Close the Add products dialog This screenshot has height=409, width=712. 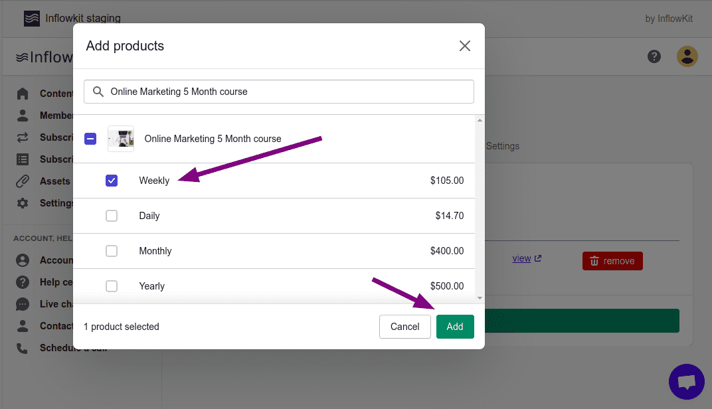465,46
